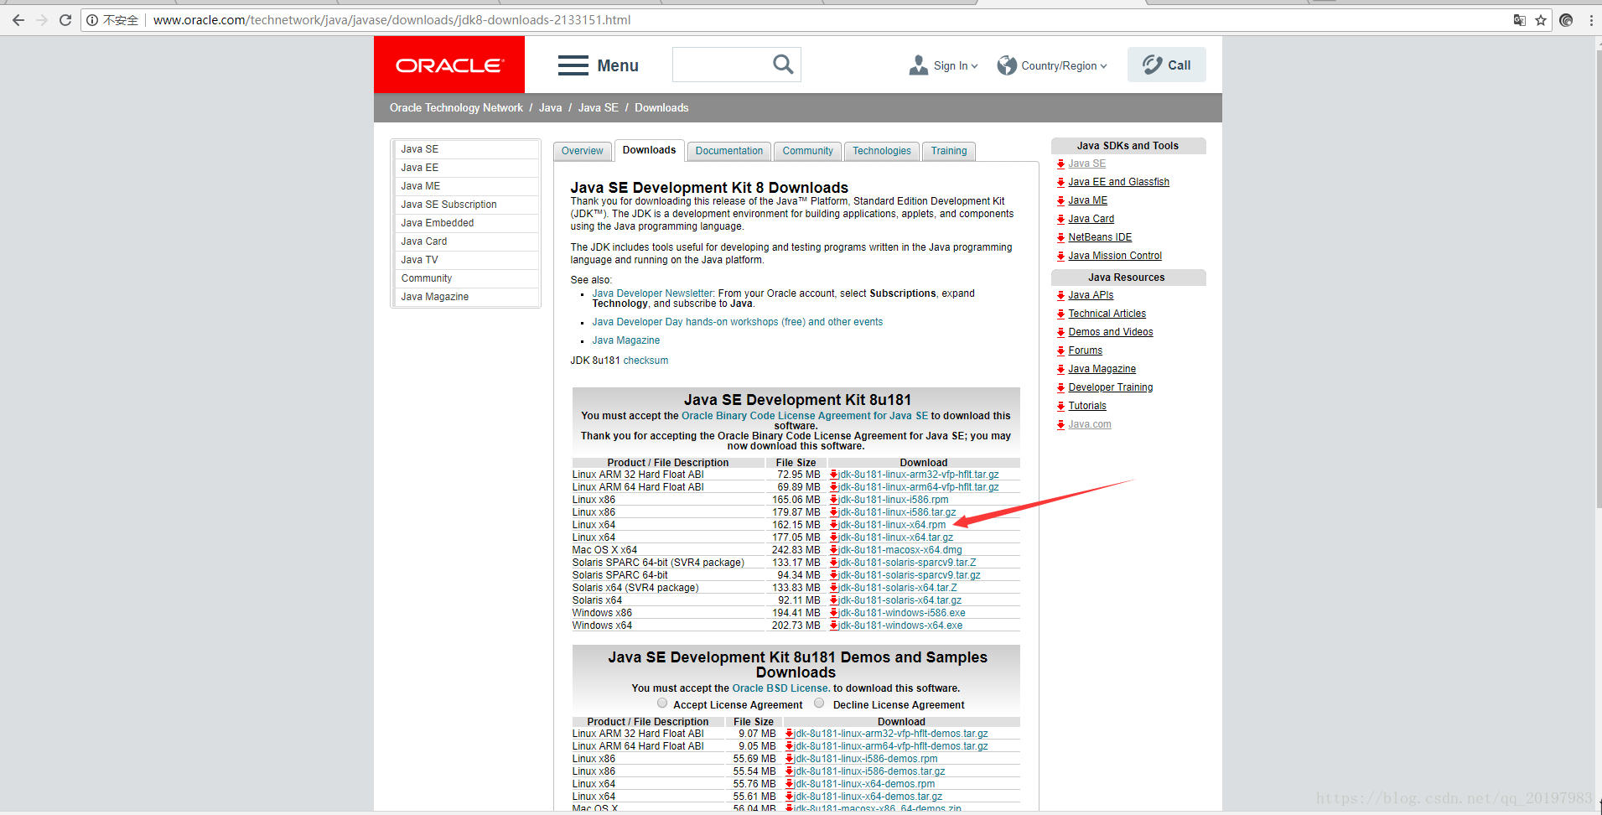Open the Community tab

point(807,151)
